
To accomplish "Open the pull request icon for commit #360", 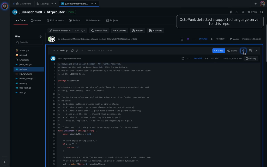I will [188, 39].
